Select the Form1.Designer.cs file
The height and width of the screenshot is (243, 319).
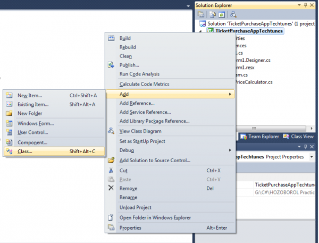(253, 60)
